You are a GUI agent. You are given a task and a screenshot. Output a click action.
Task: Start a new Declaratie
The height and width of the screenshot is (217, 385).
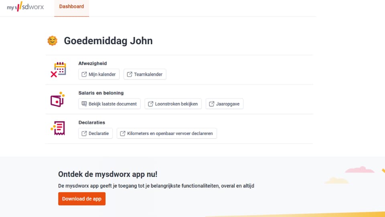point(95,133)
